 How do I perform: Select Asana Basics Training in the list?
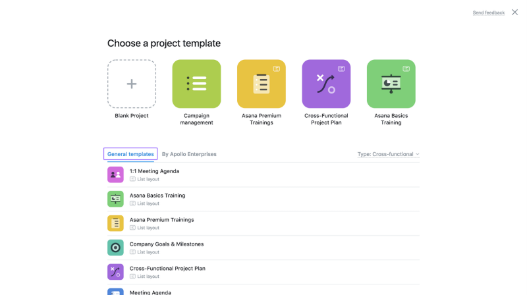click(157, 195)
